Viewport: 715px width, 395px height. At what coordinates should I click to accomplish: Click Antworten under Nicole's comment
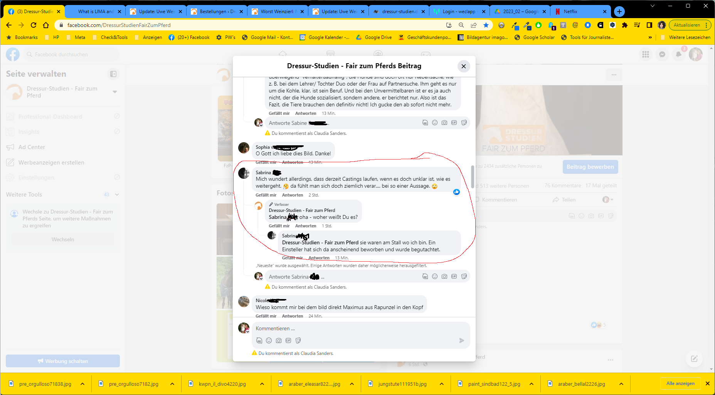point(292,316)
